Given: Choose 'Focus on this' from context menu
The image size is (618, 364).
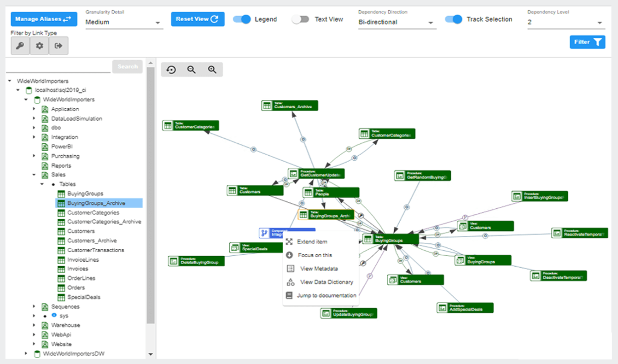Looking at the screenshot, I should click(315, 255).
